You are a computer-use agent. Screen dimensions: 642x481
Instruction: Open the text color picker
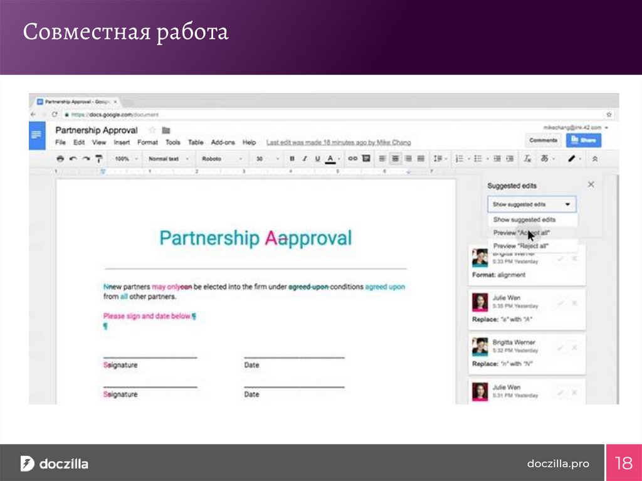click(x=330, y=159)
